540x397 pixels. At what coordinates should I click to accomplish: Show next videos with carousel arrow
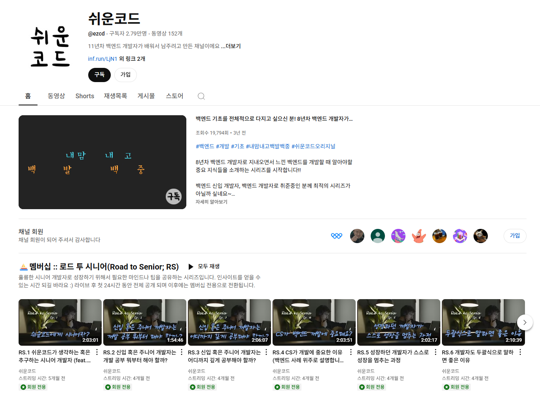(x=525, y=322)
